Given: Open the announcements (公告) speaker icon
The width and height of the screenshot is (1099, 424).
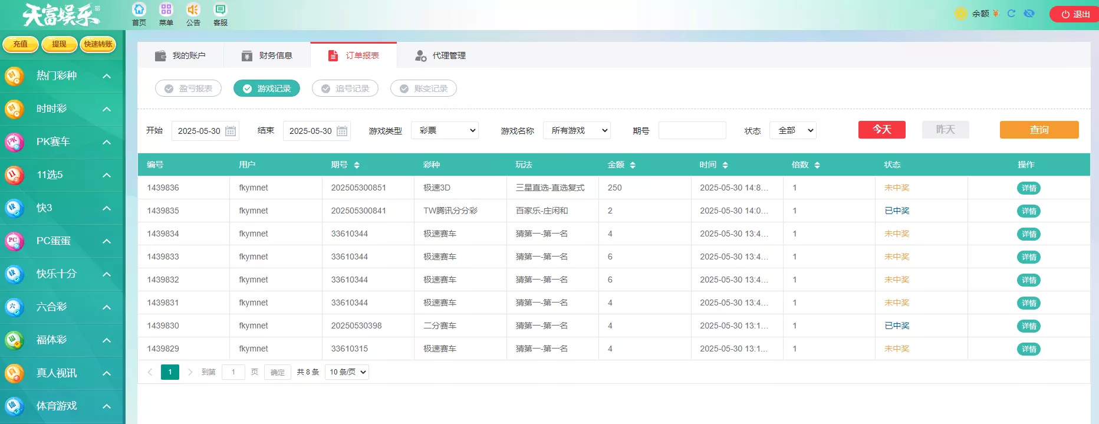Looking at the screenshot, I should click(193, 10).
